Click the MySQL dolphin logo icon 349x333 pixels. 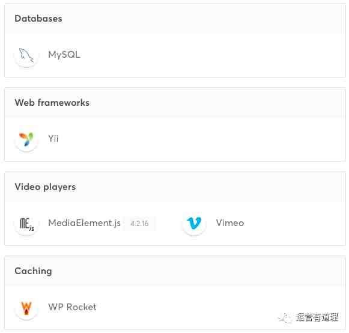(26, 55)
